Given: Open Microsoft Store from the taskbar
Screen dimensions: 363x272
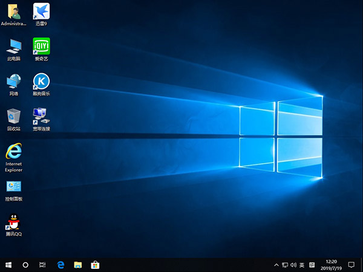Looking at the screenshot, I should [95, 265].
